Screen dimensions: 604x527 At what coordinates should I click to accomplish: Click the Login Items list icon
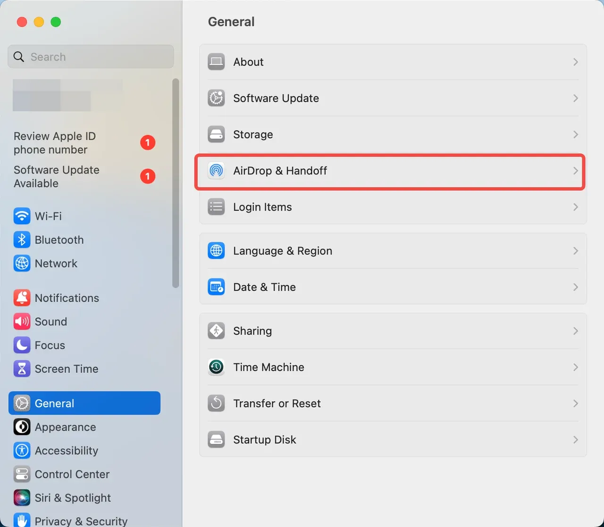[x=216, y=207]
